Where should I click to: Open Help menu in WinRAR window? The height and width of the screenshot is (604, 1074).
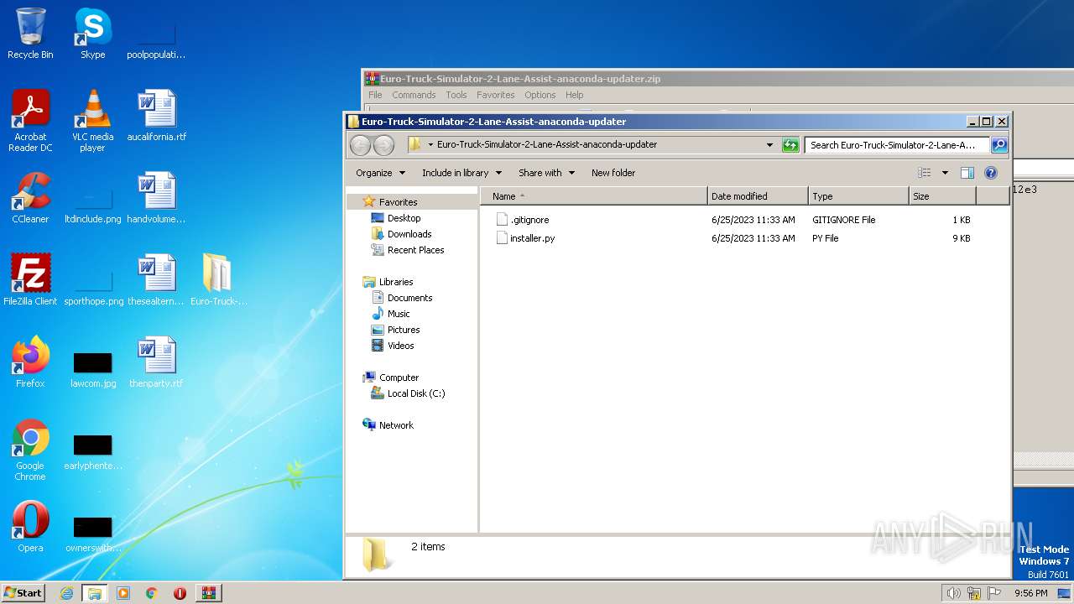pos(575,95)
